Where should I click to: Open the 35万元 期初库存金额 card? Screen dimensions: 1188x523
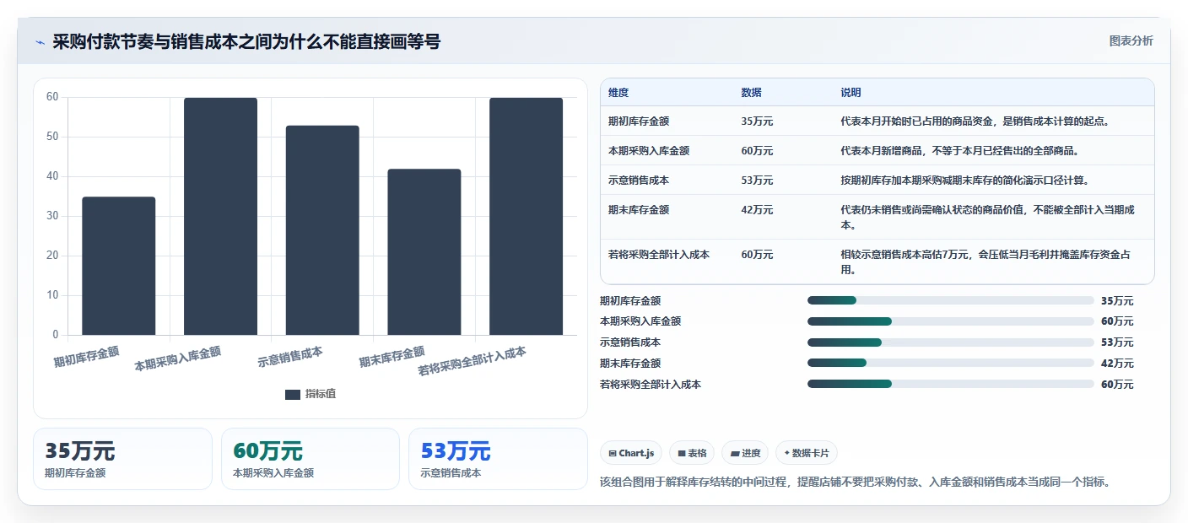[122, 459]
